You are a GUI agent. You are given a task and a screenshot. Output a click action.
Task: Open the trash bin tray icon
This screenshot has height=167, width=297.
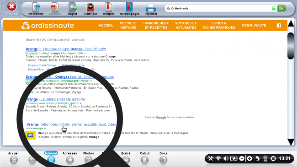[x=265, y=158]
